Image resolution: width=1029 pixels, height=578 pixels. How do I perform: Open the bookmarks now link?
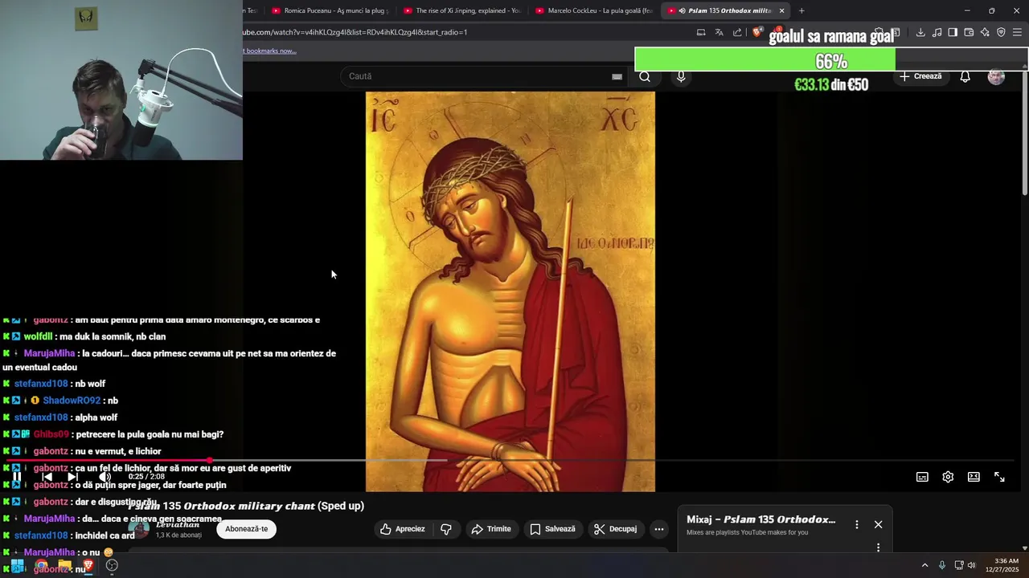270,51
